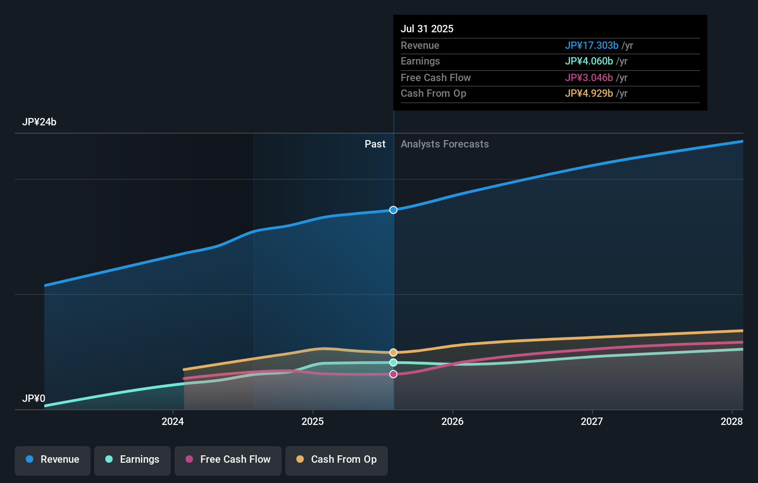Image resolution: width=758 pixels, height=483 pixels.
Task: Toggle Free Cash Flow line off
Action: 228,459
